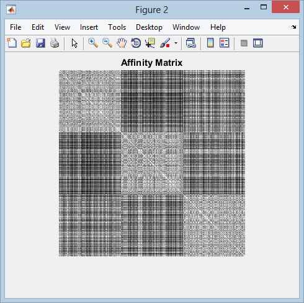Expand the toolbar overflow arrow at right
The image size is (304, 303).
[293, 27]
